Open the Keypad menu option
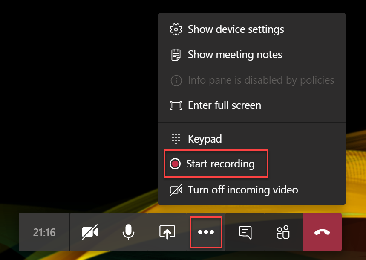 tap(205, 139)
